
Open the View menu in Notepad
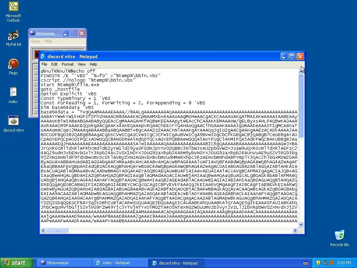point(82,64)
